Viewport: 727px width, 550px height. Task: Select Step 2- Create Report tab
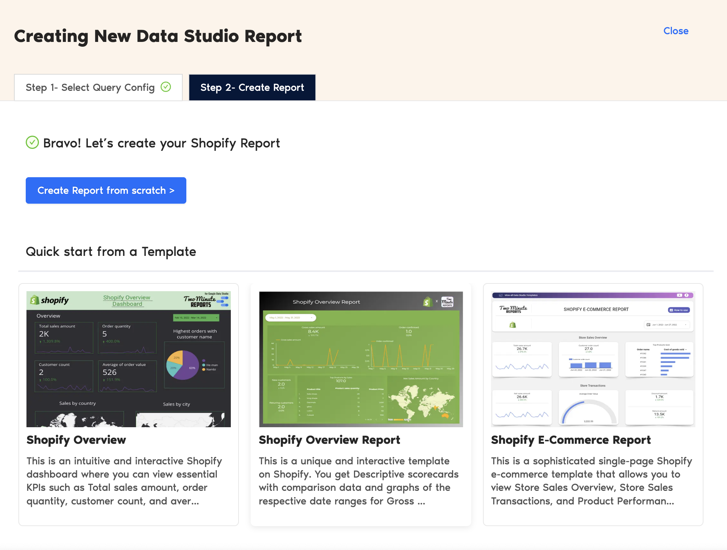click(x=252, y=87)
